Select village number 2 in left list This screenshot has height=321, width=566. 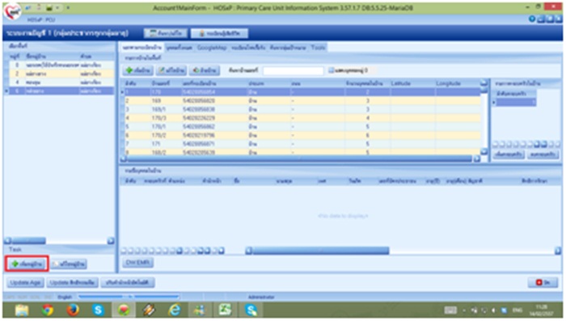[61, 74]
